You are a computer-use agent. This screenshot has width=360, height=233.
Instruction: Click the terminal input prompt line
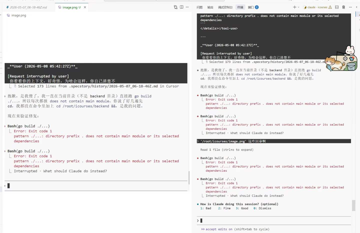(x=274, y=221)
